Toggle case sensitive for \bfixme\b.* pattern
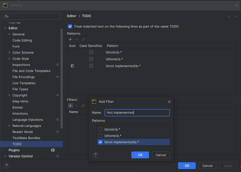The width and height of the screenshot is (241, 172). pyautogui.click(x=91, y=59)
